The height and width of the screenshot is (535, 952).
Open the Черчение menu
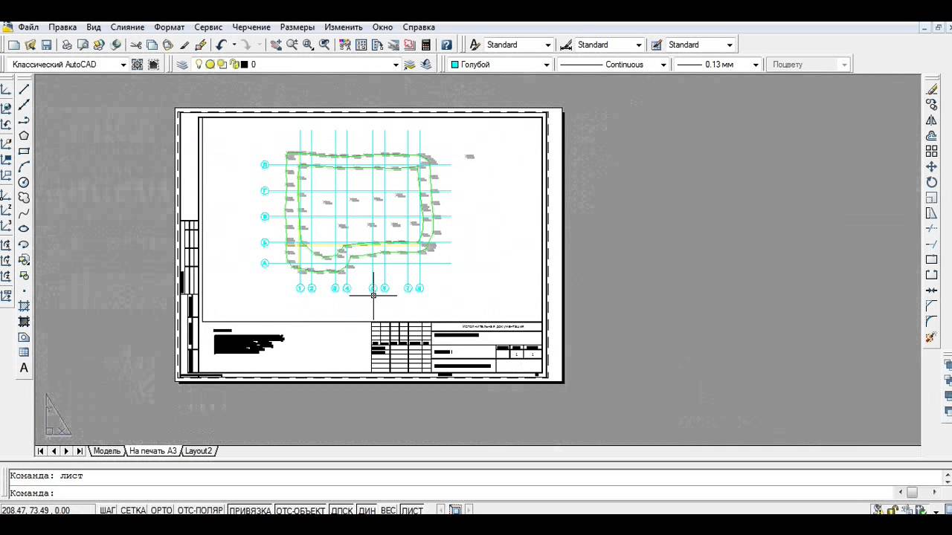(x=251, y=27)
